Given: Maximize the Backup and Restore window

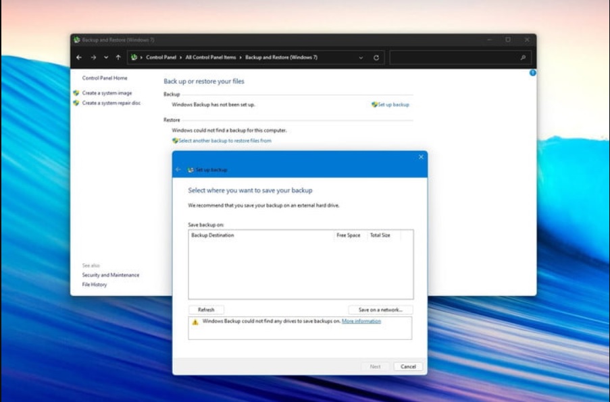Looking at the screenshot, I should click(x=508, y=40).
